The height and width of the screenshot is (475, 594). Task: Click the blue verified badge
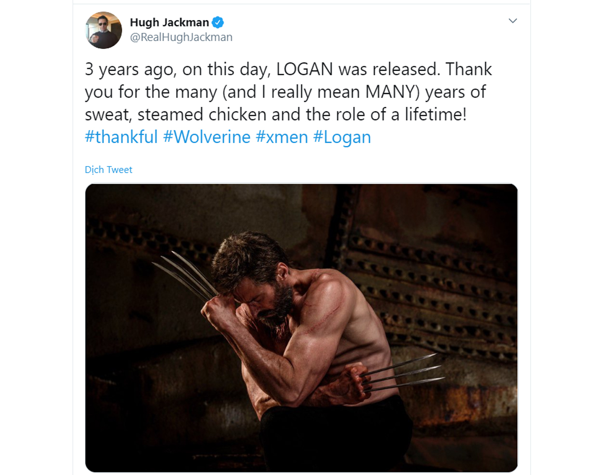(218, 22)
